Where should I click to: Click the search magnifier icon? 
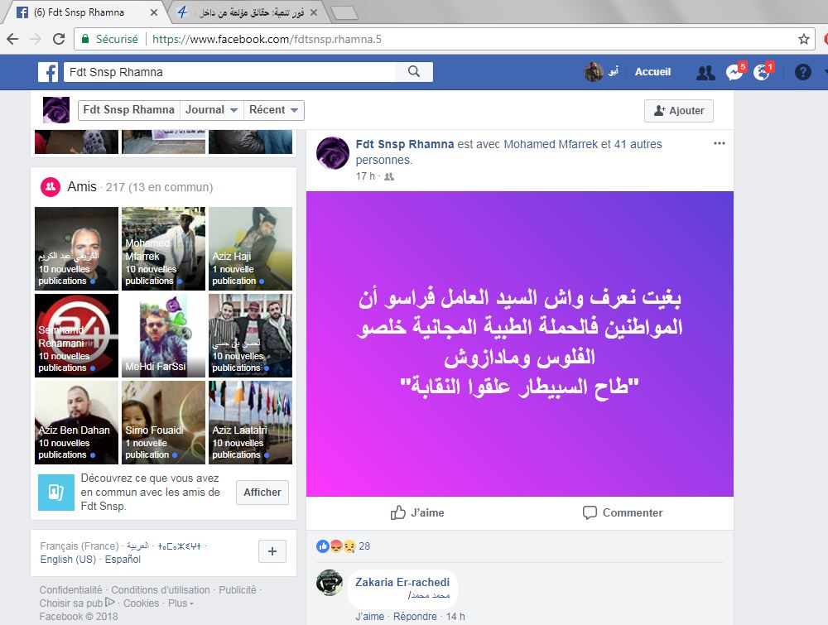pos(414,72)
